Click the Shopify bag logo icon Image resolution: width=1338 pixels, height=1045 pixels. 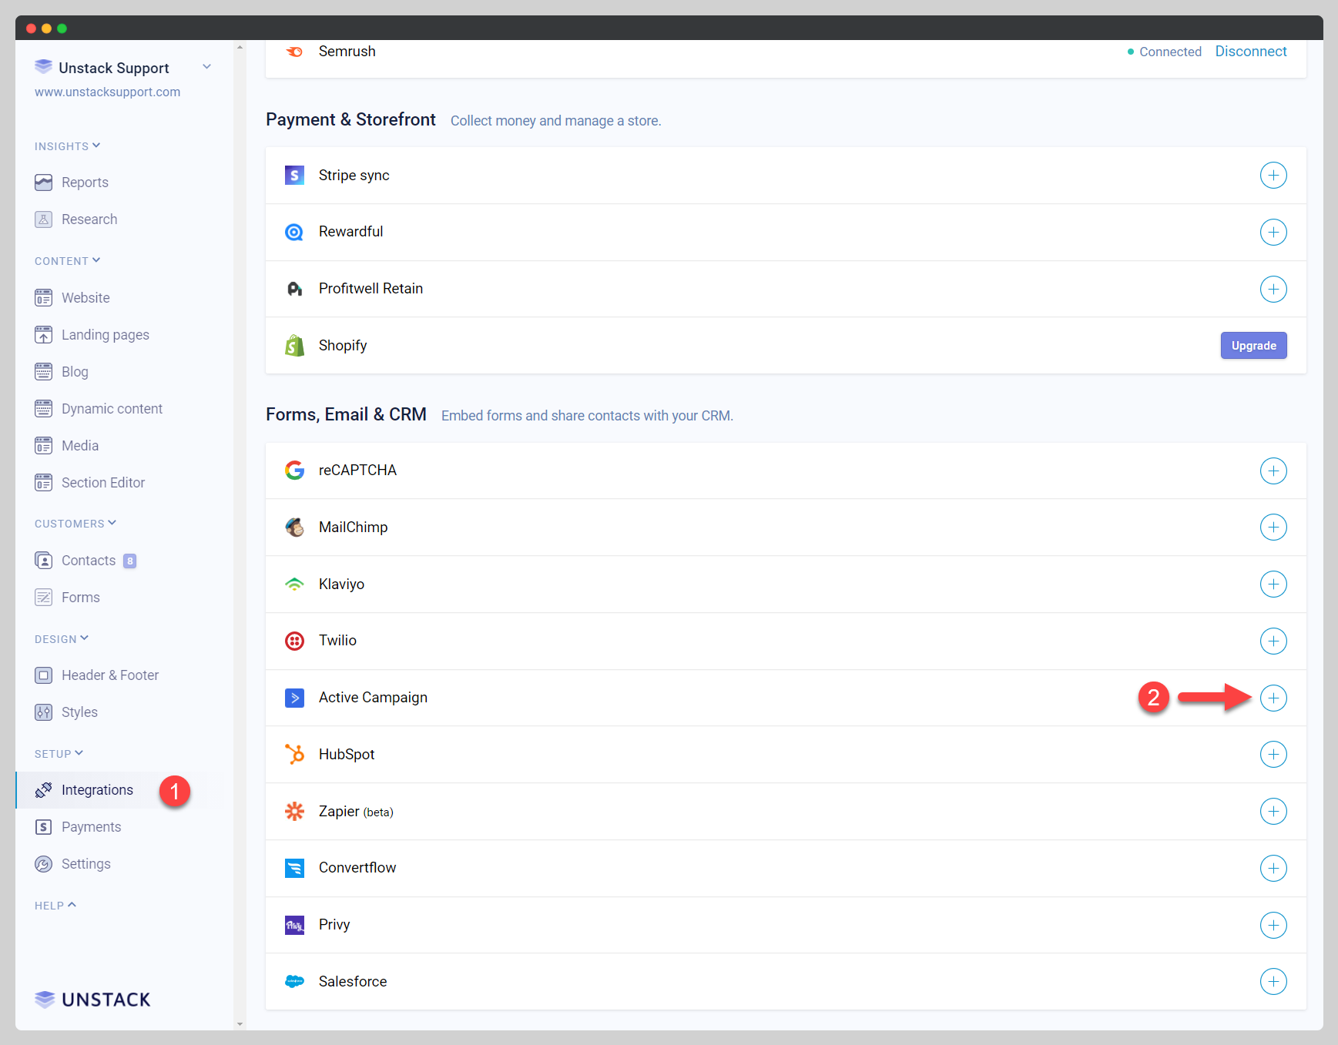point(294,346)
